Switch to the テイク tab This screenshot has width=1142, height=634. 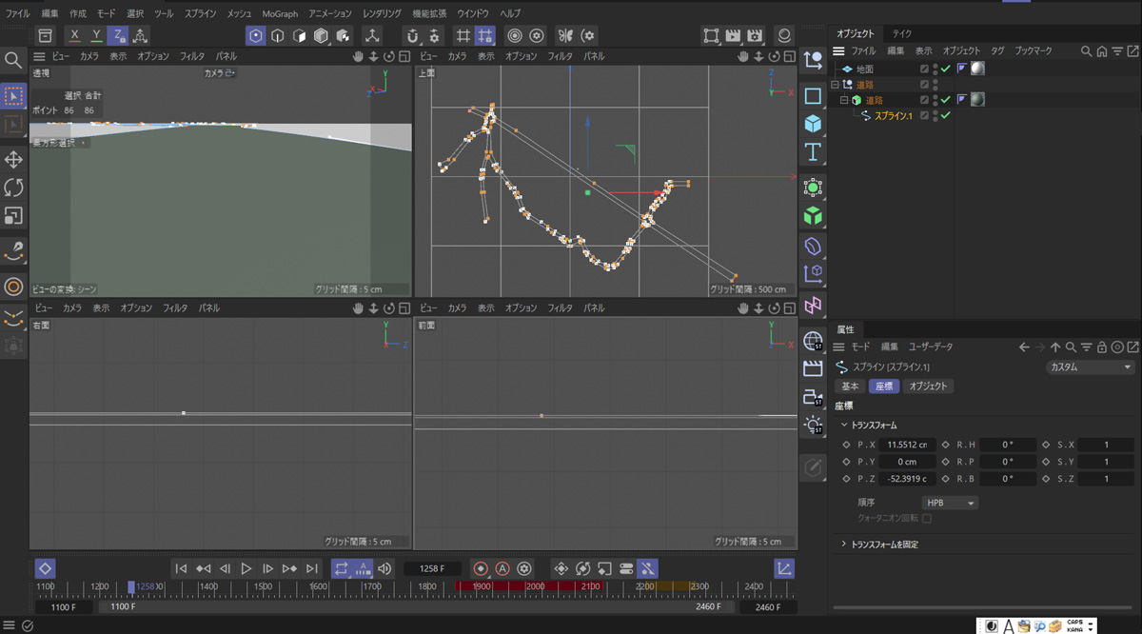901,33
